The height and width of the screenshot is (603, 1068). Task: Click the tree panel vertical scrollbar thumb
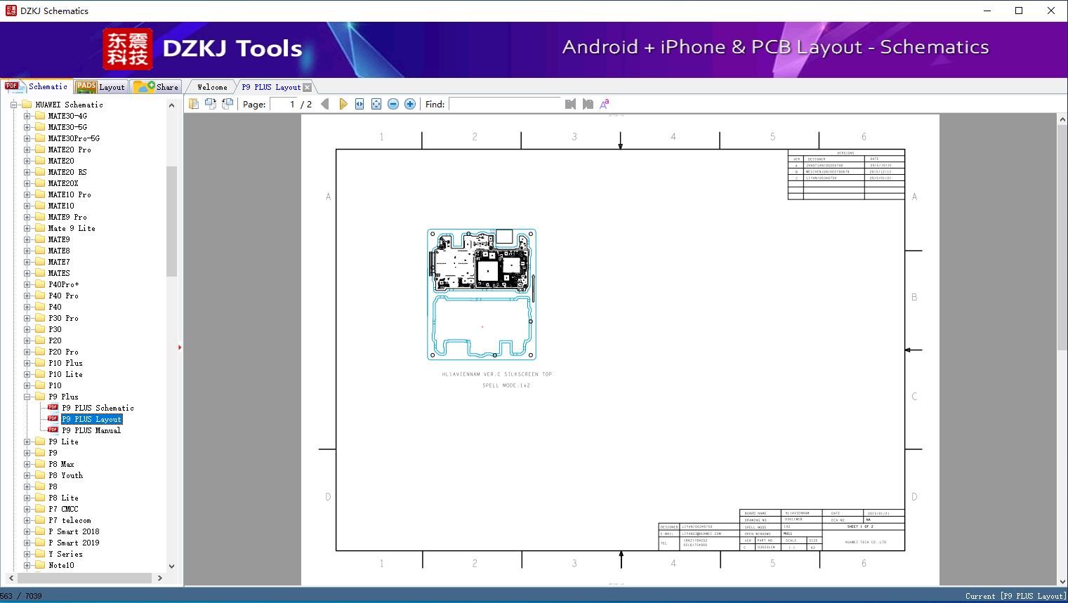coord(171,222)
